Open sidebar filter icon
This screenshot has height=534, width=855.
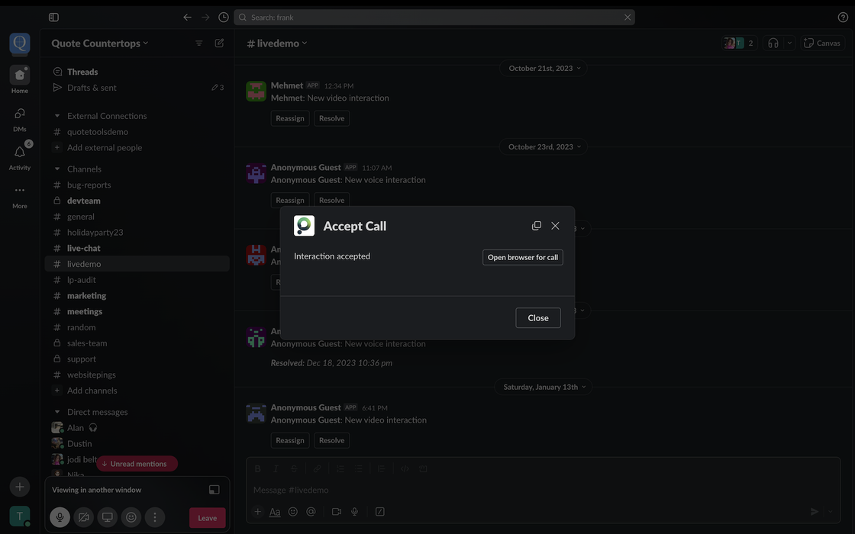click(x=199, y=43)
